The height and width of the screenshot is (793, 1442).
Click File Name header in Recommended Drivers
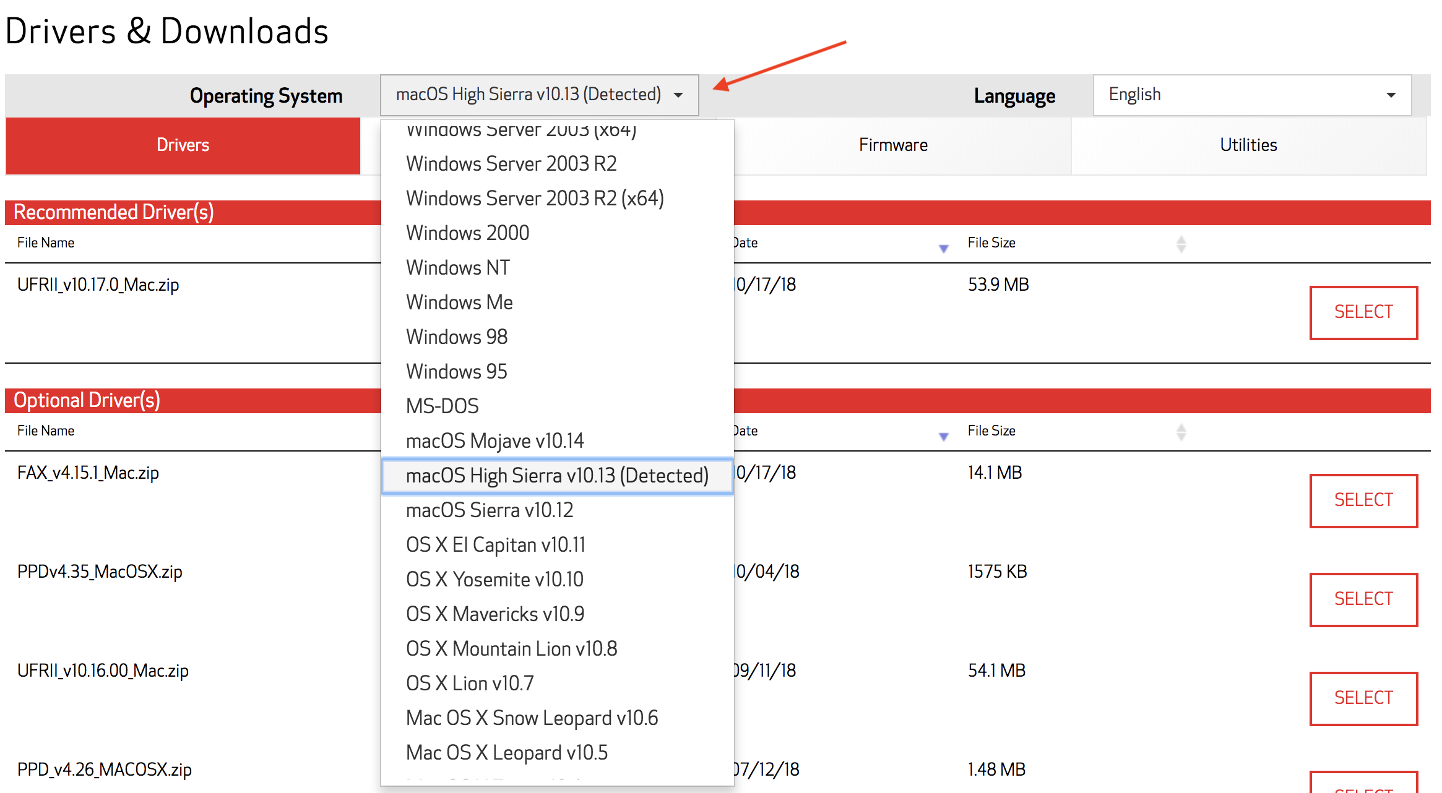[46, 242]
